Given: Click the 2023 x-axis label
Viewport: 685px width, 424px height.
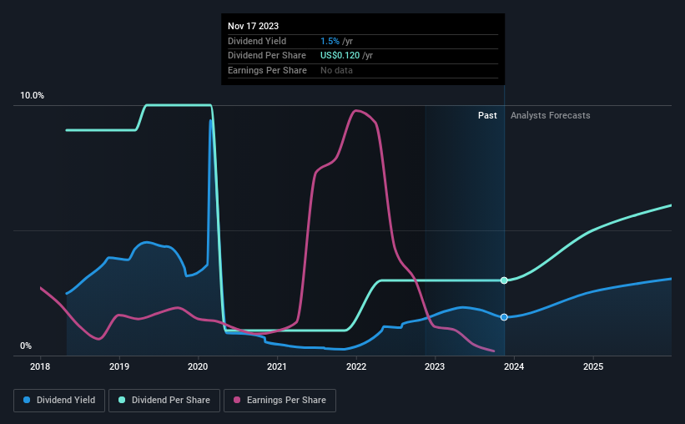Looking at the screenshot, I should 435,366.
